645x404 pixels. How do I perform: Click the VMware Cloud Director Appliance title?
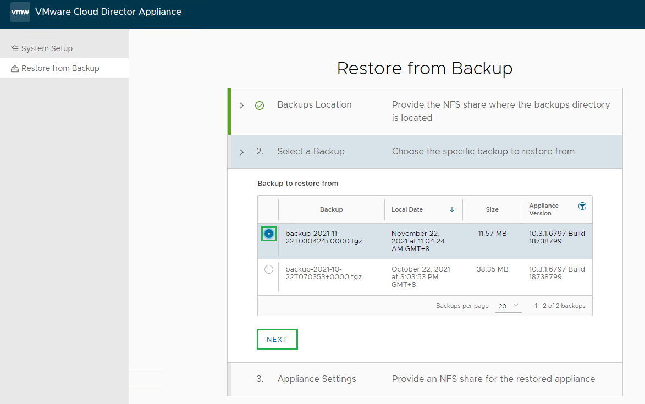click(108, 12)
